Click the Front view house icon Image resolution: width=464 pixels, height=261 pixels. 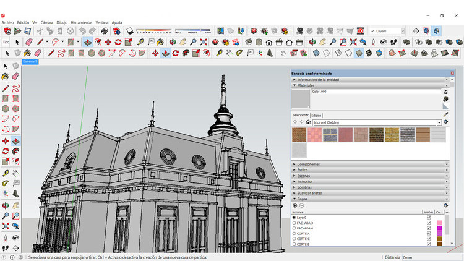(269, 42)
